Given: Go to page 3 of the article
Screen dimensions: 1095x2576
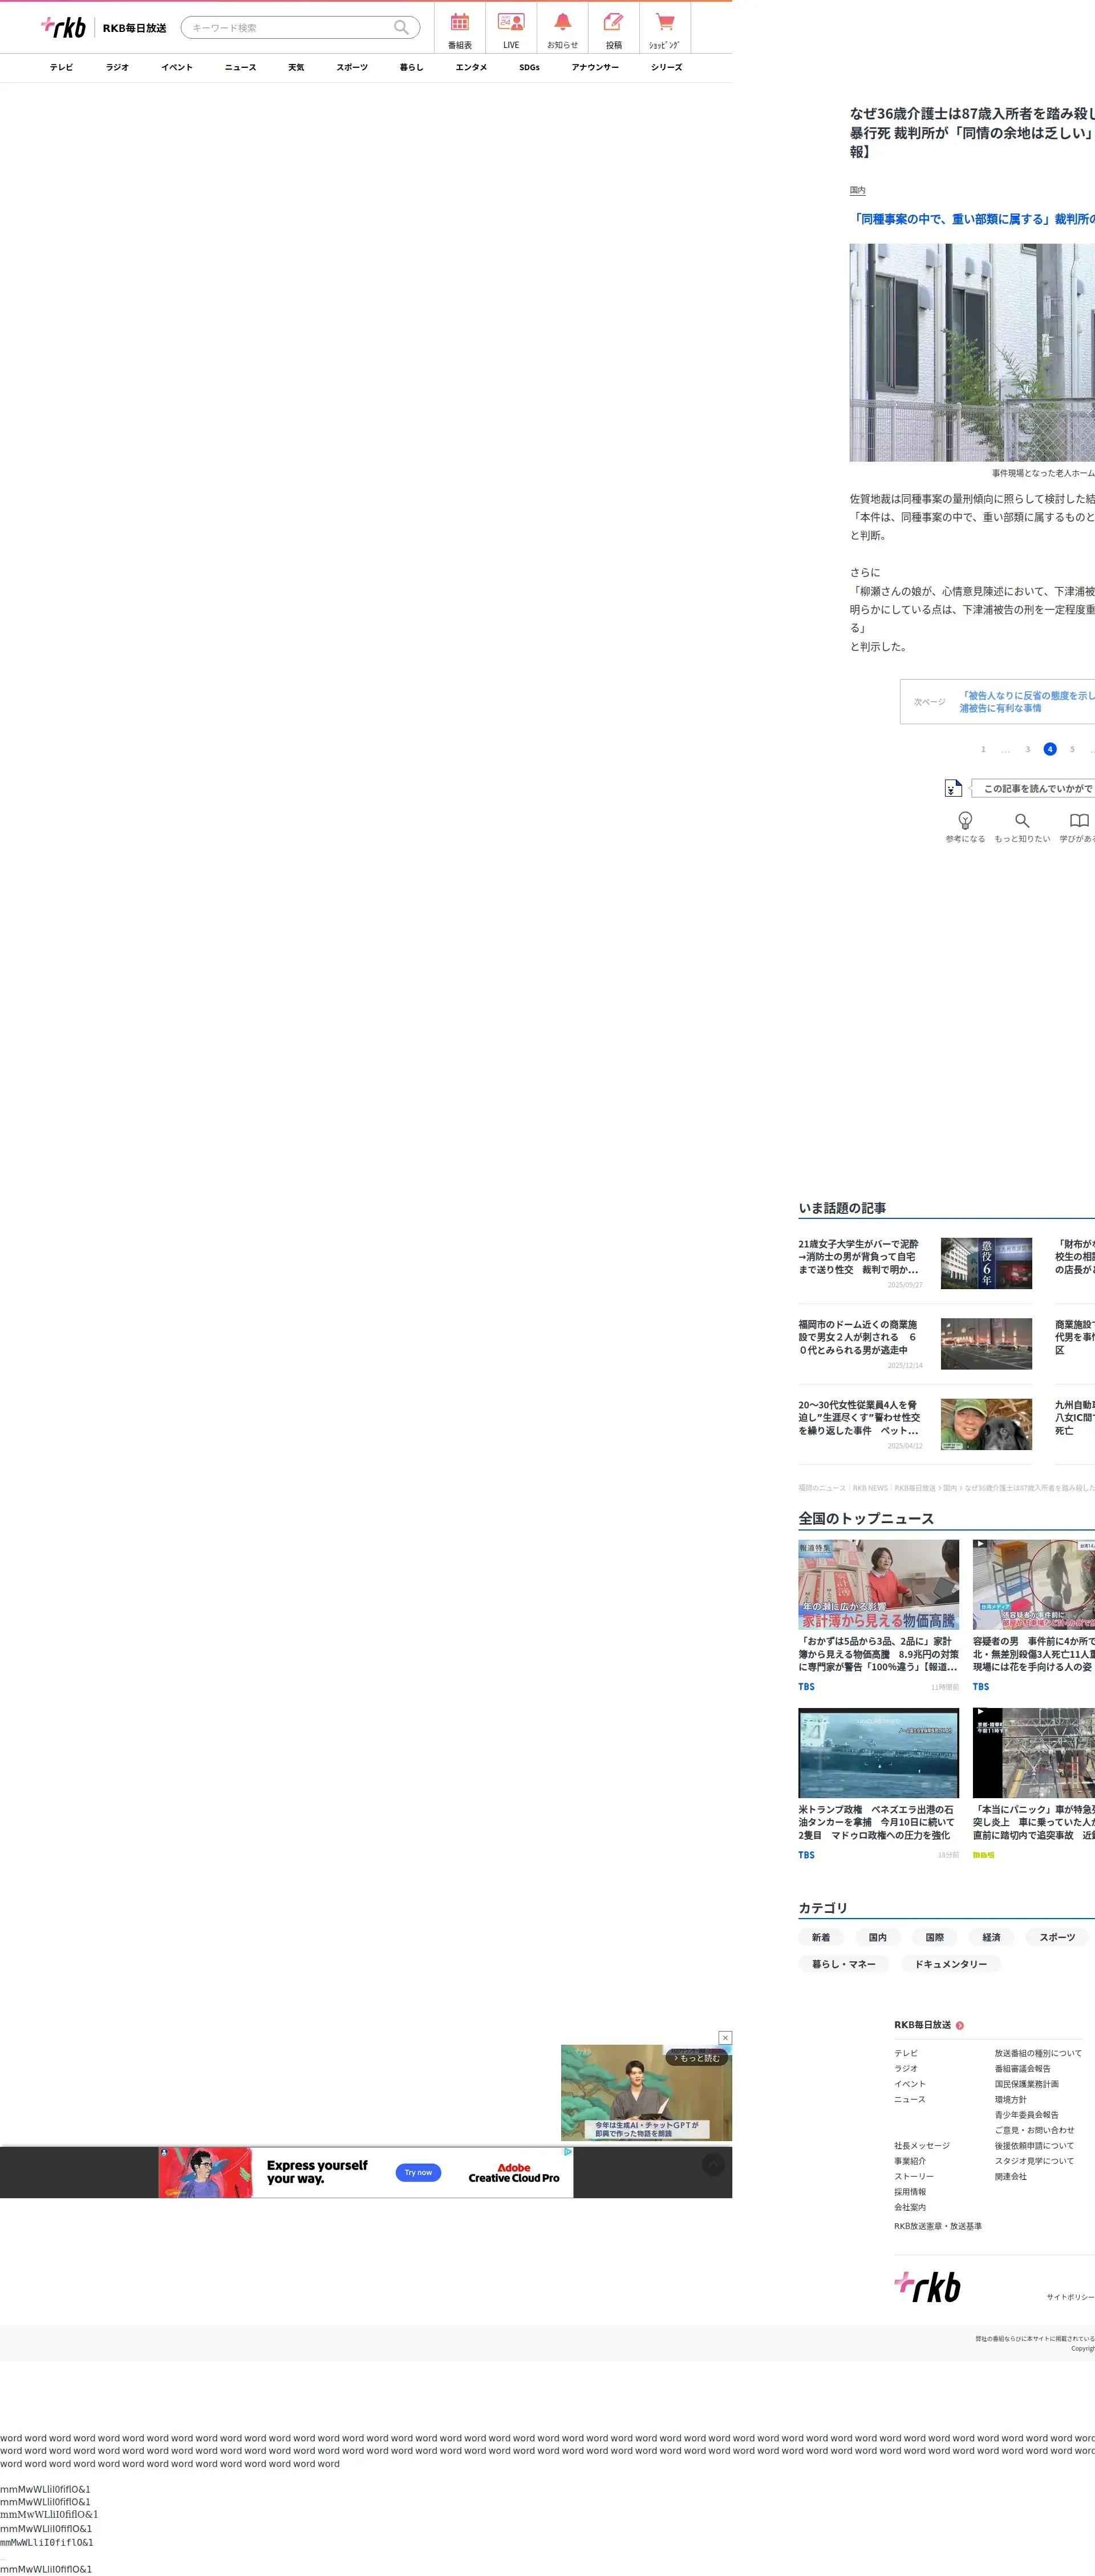Looking at the screenshot, I should (x=1027, y=749).
